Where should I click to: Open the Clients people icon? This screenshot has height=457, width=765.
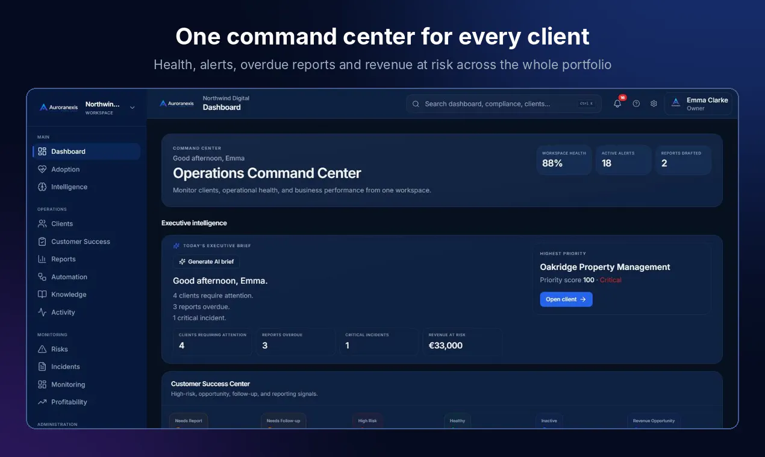(42, 224)
